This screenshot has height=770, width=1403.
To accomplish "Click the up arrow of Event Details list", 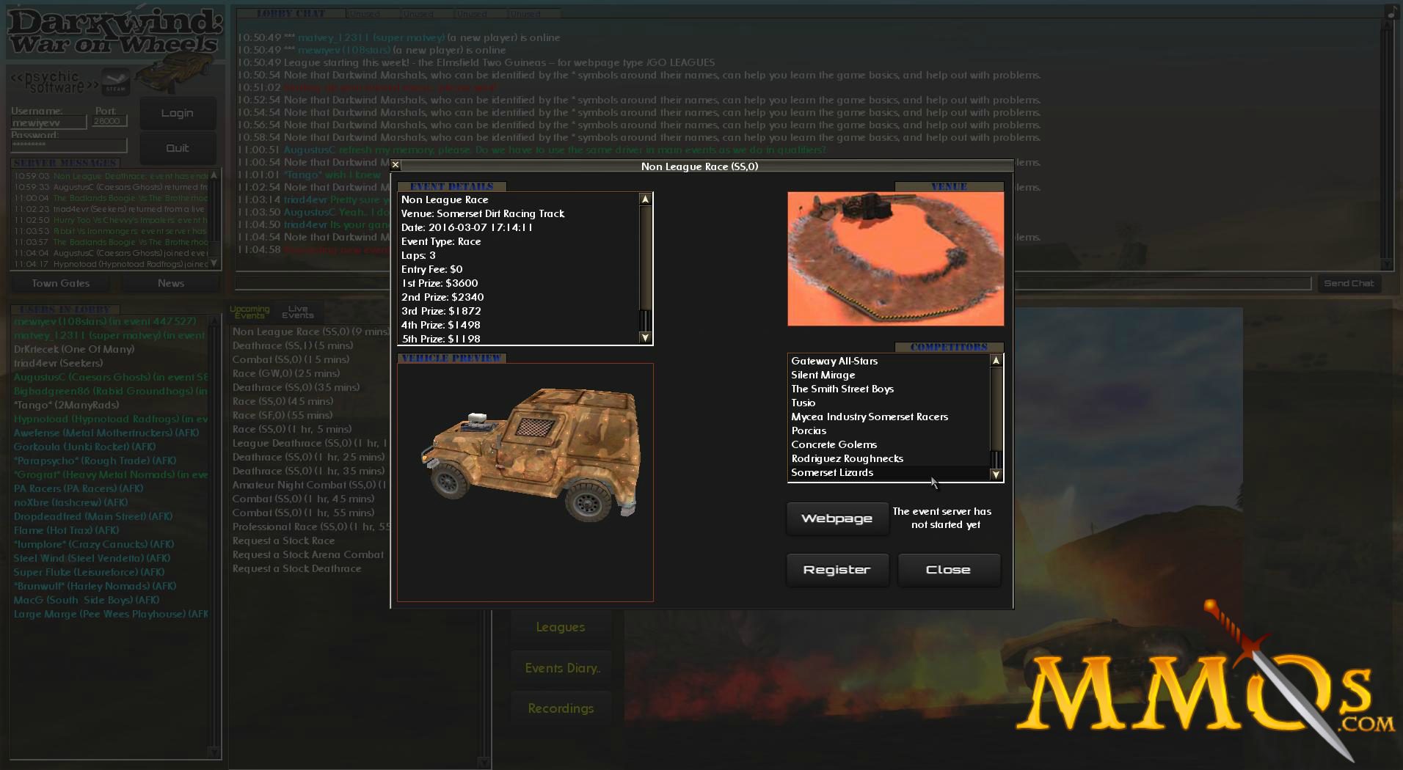I will click(x=645, y=199).
